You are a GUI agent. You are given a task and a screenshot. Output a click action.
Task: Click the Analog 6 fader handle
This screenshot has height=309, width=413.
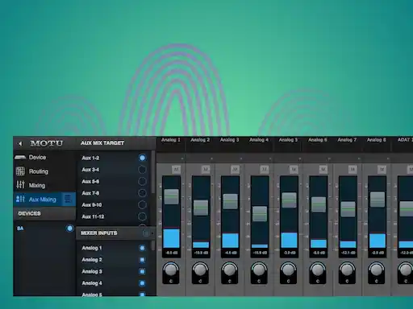tap(319, 204)
